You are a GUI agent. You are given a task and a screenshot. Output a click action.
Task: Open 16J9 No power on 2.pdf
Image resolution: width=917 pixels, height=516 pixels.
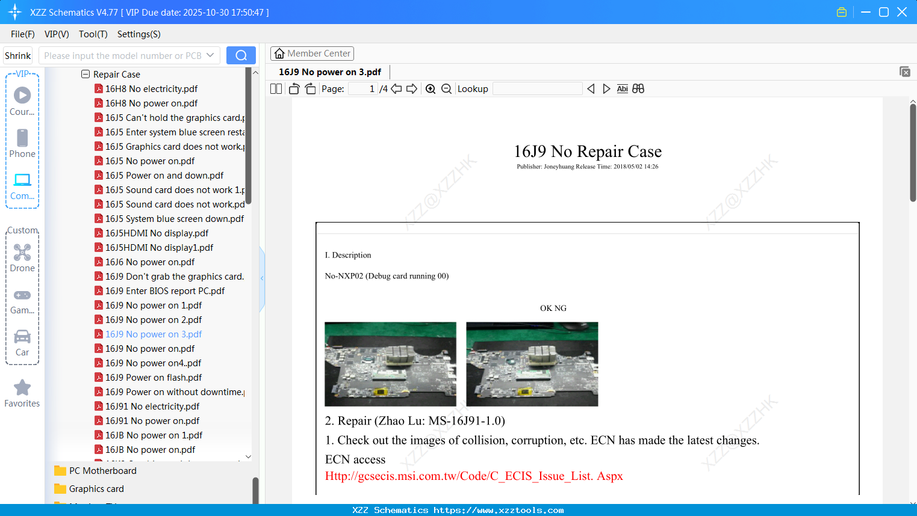[x=154, y=320]
